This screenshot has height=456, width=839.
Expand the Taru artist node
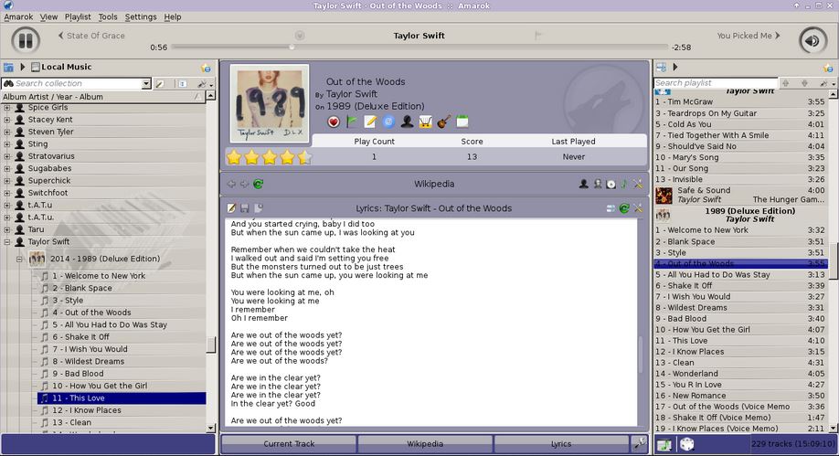(7, 229)
